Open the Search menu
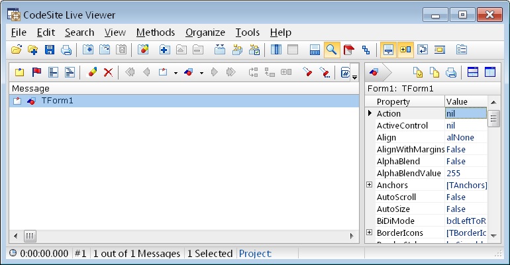 [x=79, y=32]
